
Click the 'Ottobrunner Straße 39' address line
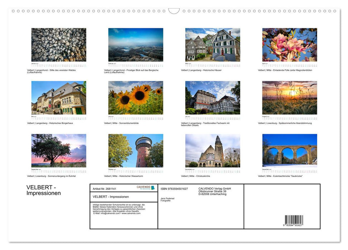click(x=213, y=191)
